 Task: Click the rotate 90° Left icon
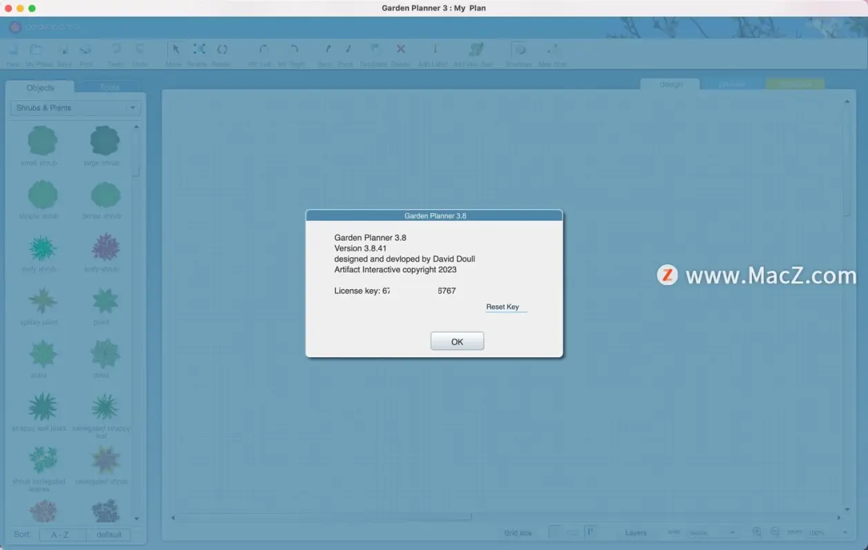tap(263, 50)
